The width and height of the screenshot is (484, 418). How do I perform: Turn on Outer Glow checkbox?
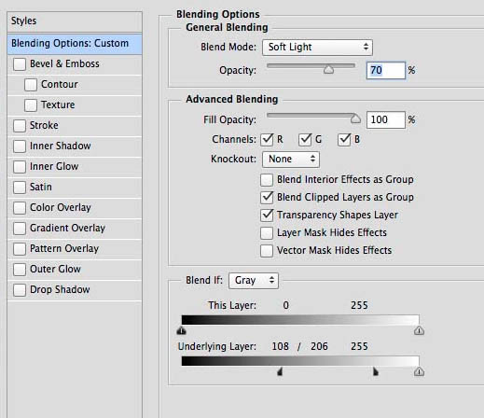pyautogui.click(x=20, y=270)
